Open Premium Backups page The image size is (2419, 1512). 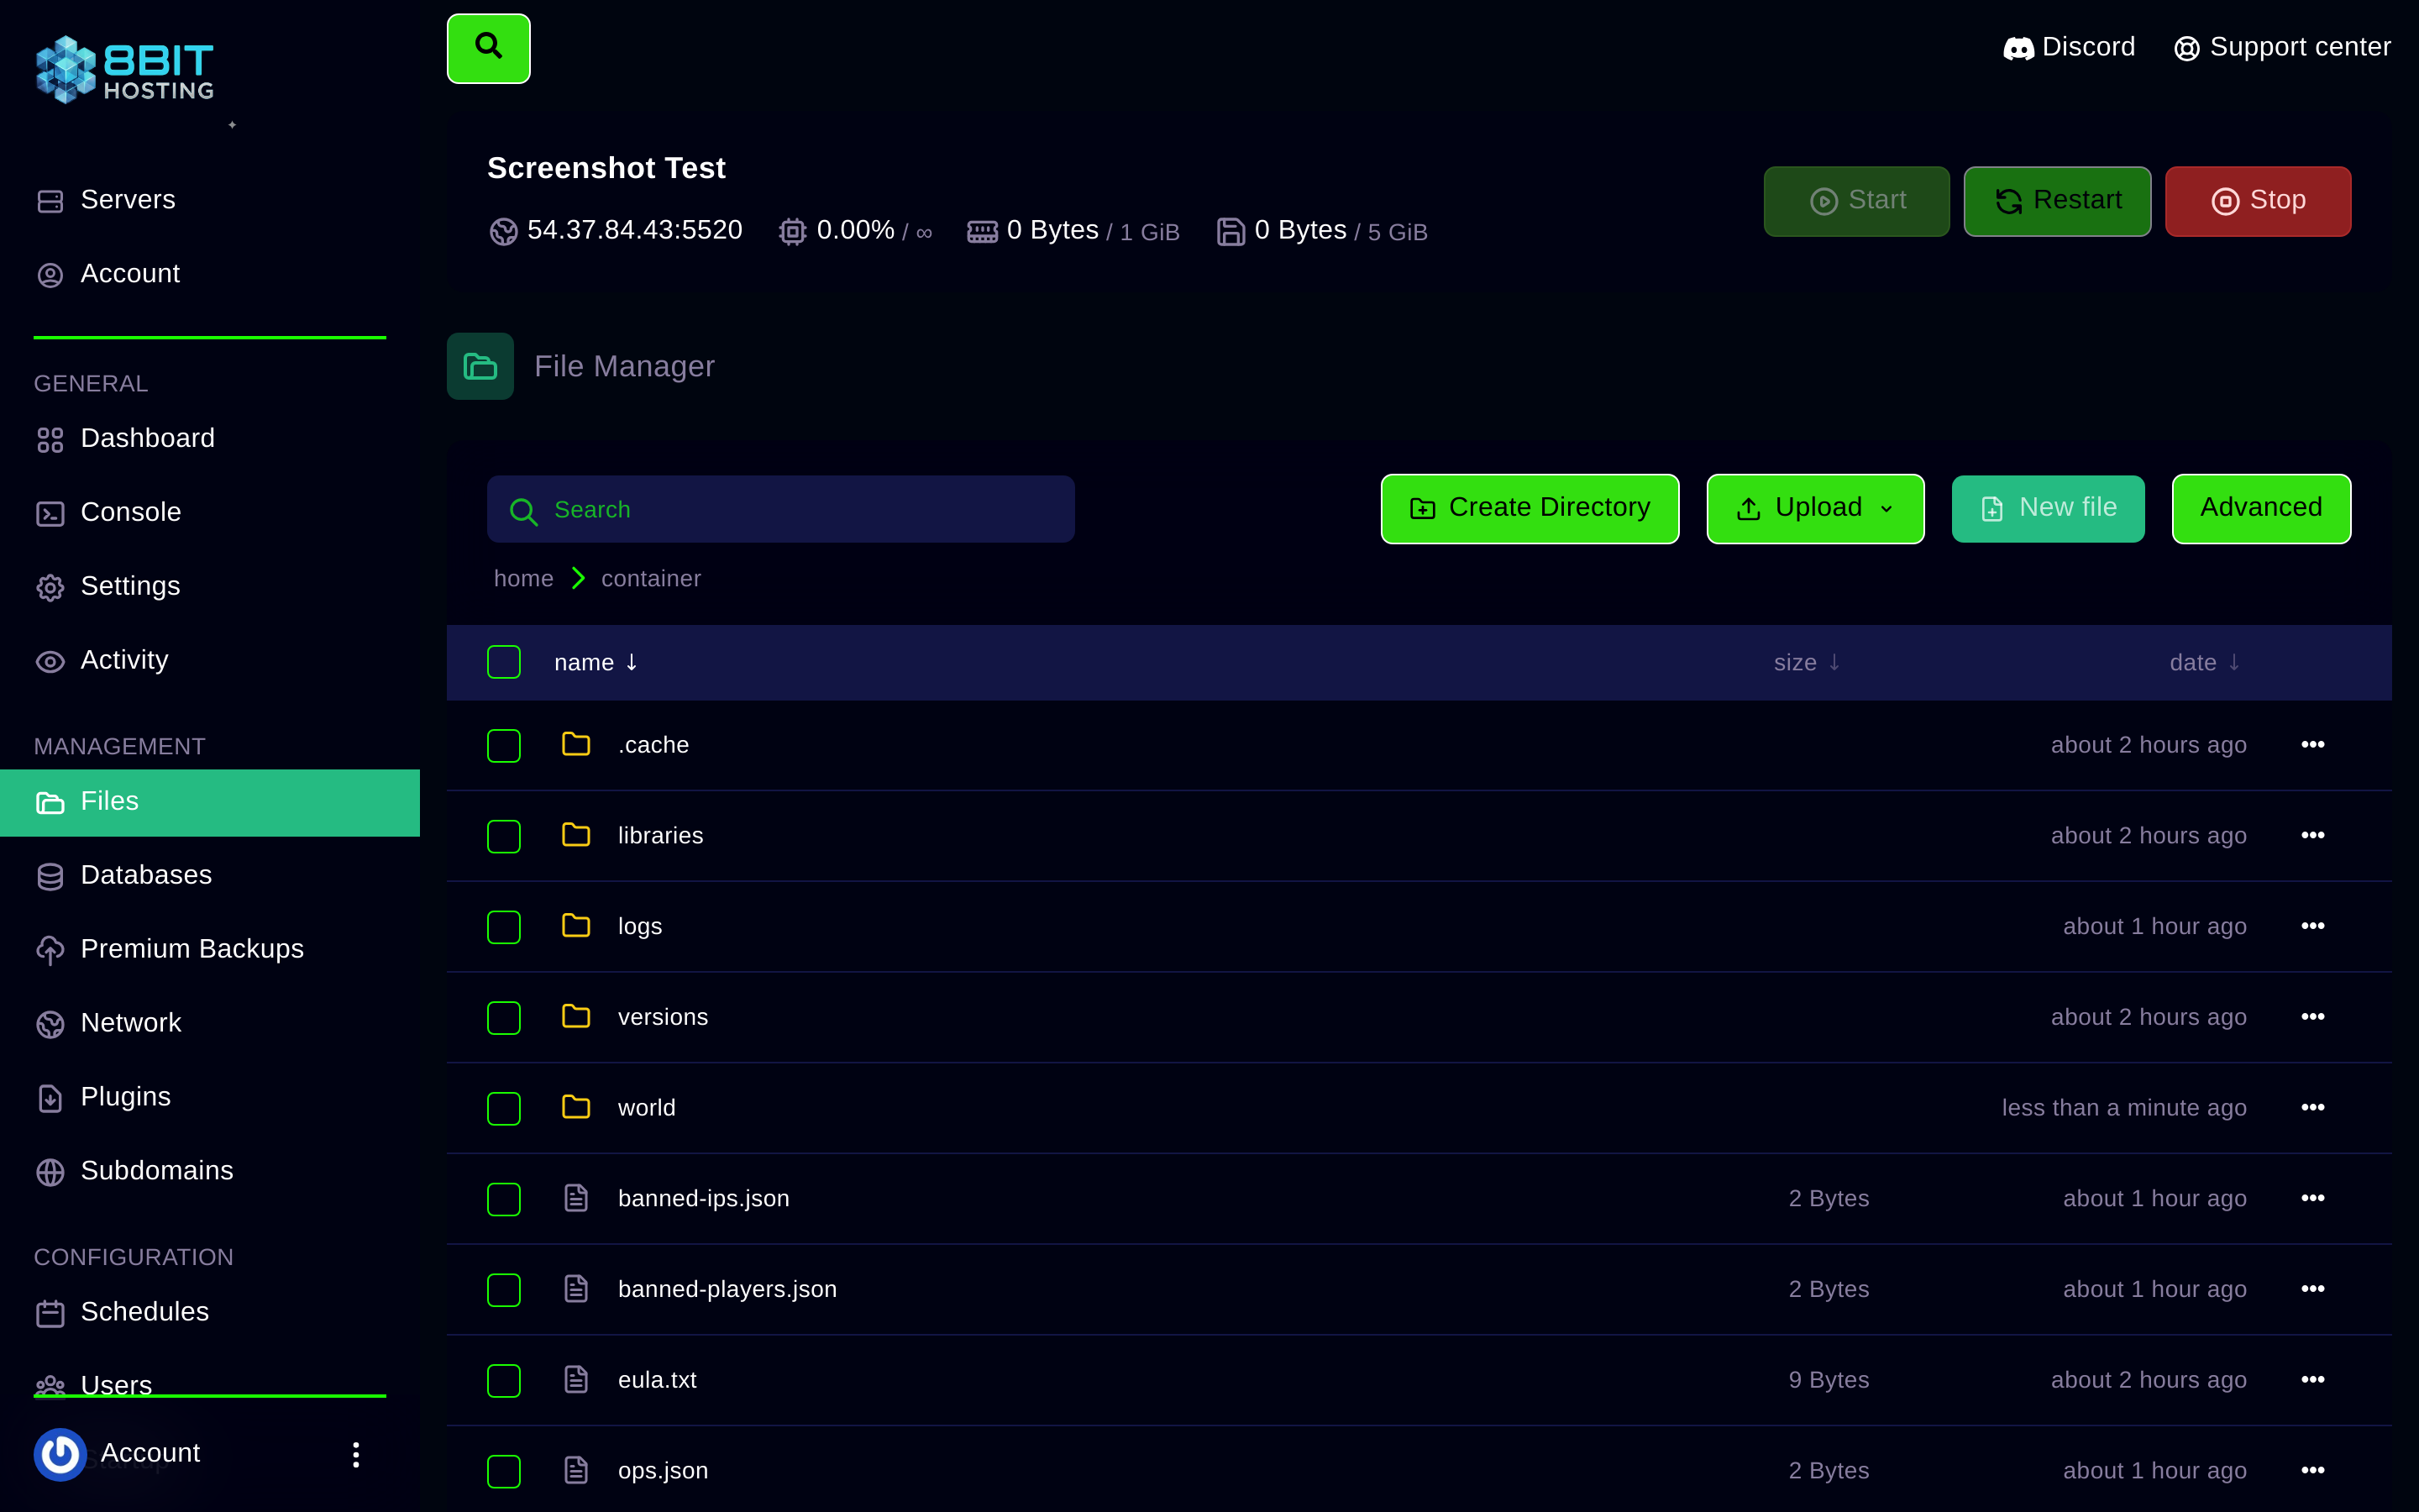coord(169,949)
